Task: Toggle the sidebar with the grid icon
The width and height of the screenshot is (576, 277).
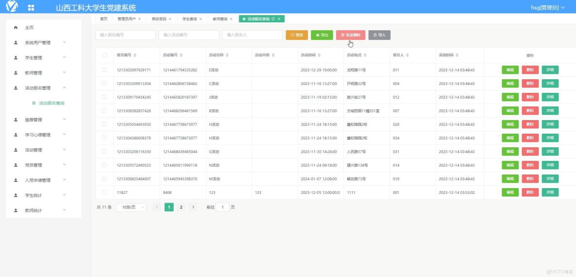Action: (31, 8)
